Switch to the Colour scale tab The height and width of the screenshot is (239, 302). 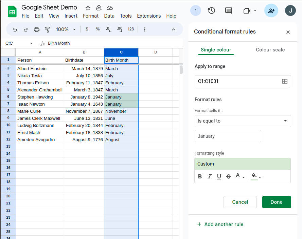[270, 50]
